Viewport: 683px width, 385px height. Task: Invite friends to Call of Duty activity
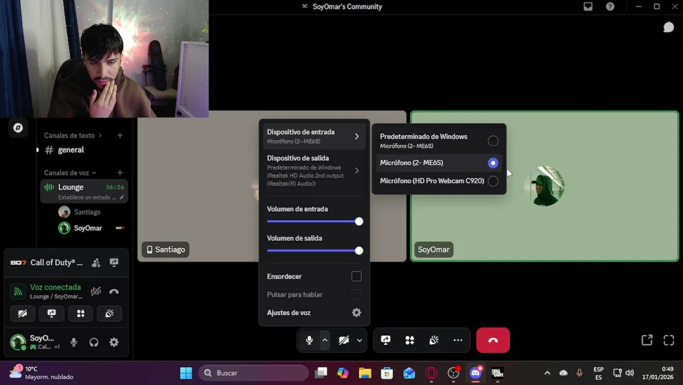pos(96,263)
